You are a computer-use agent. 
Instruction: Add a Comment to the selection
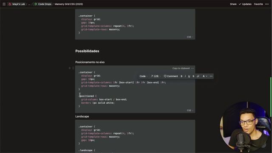click(x=171, y=76)
